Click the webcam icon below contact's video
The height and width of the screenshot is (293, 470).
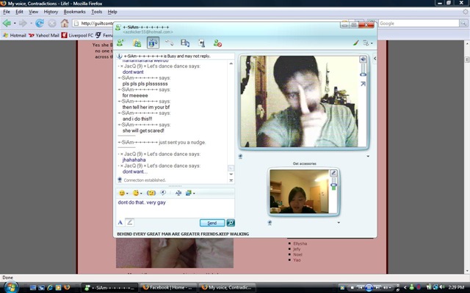(x=240, y=156)
